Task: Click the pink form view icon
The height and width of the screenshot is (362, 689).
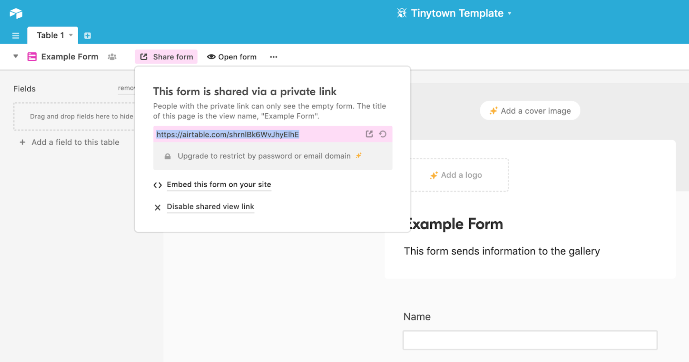Action: pyautogui.click(x=32, y=57)
